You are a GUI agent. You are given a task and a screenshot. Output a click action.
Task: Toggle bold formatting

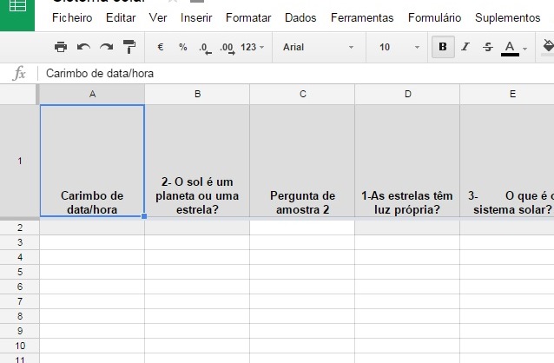[x=443, y=47]
